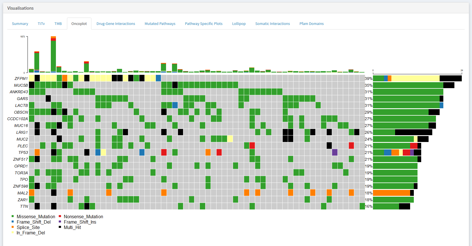The height and width of the screenshot is (246, 472).
Task: Click the ZAR1 gene label
Action: [x=23, y=200]
